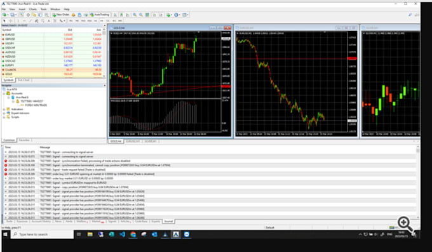The width and height of the screenshot is (432, 252).
Task: Switch chart to line chart style
Action: click(x=128, y=15)
